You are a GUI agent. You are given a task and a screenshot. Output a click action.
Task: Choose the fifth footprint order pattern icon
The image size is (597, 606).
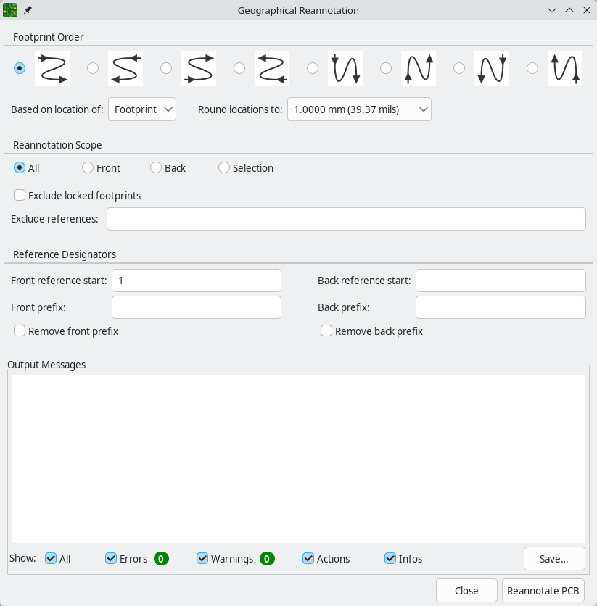345,68
